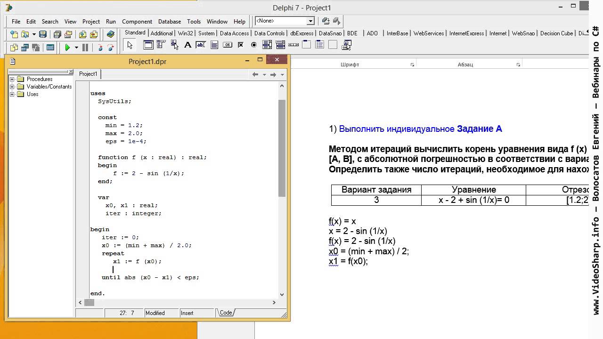
Task: Open the Component menu
Action: (x=137, y=21)
